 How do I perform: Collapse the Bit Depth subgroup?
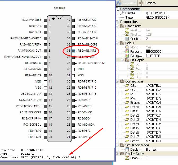tap(122, 60)
